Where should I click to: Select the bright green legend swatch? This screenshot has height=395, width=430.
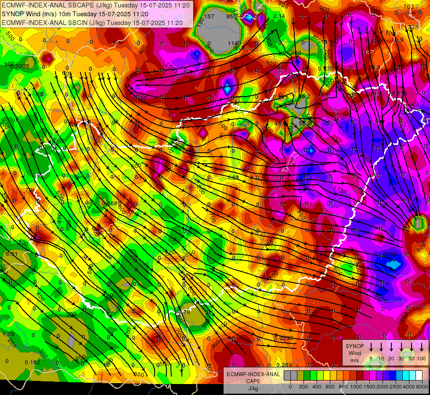[314, 376]
